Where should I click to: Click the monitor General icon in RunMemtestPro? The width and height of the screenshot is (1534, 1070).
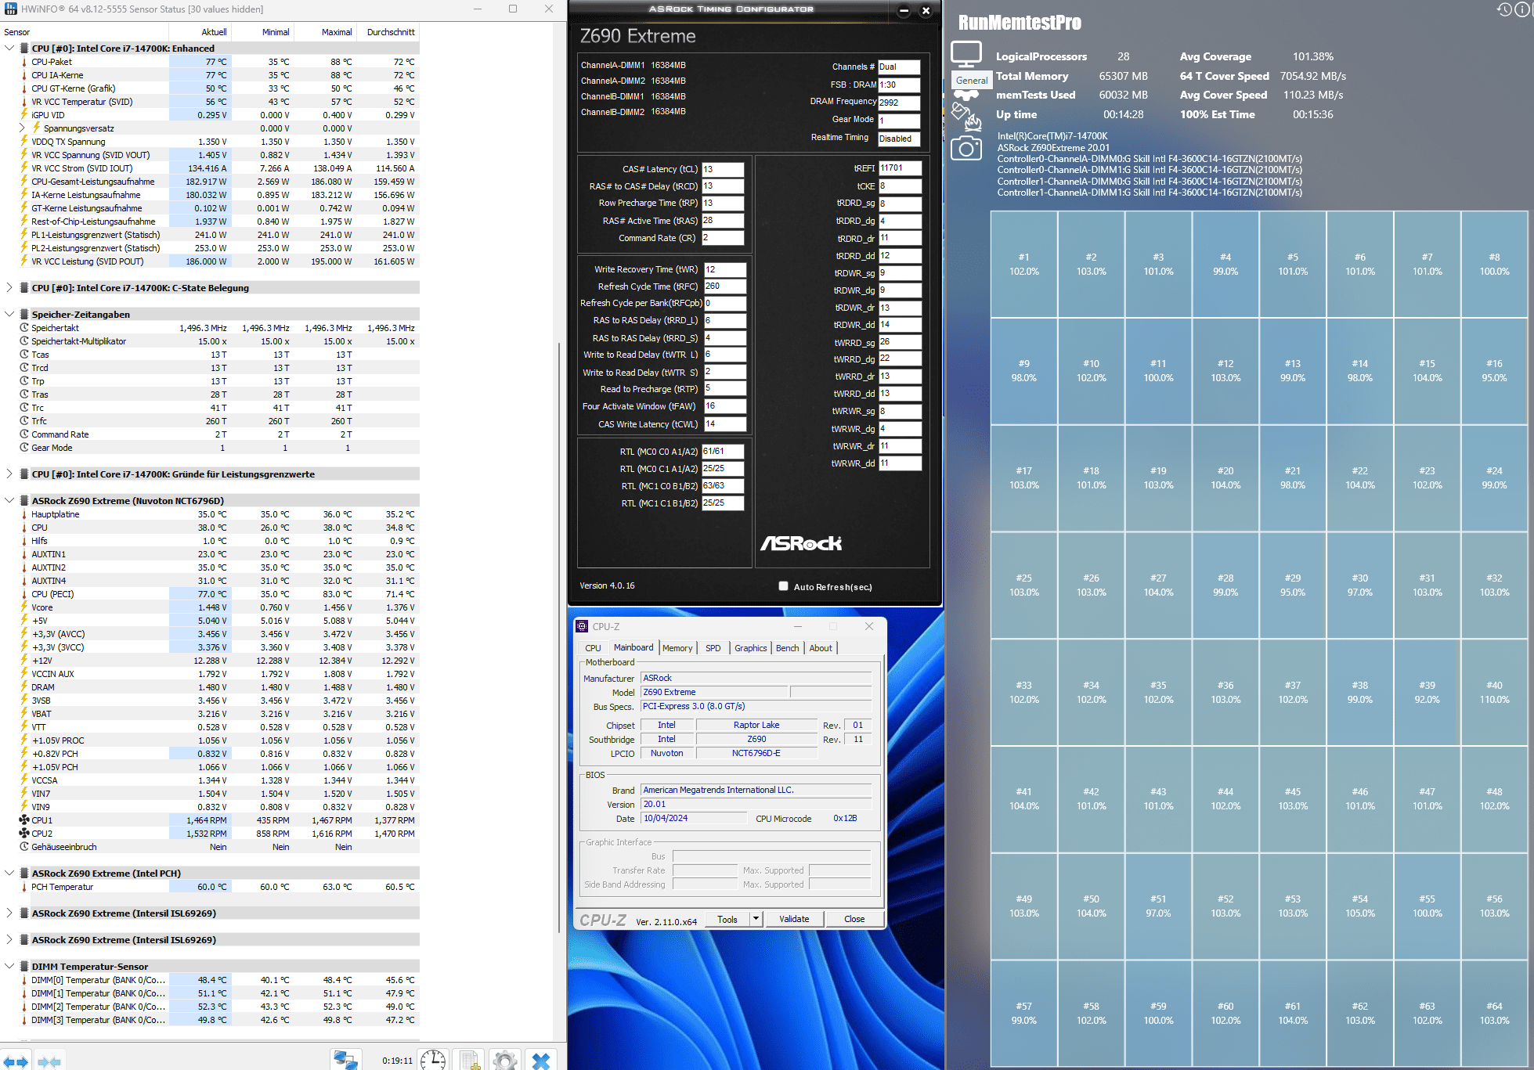[966, 54]
